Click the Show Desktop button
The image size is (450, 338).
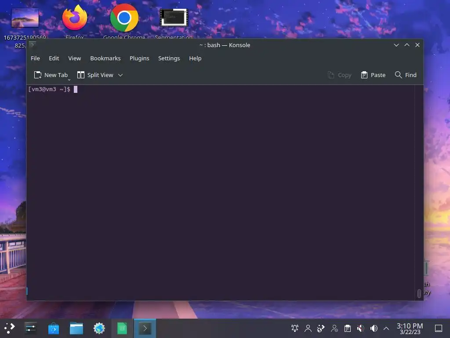click(x=439, y=328)
